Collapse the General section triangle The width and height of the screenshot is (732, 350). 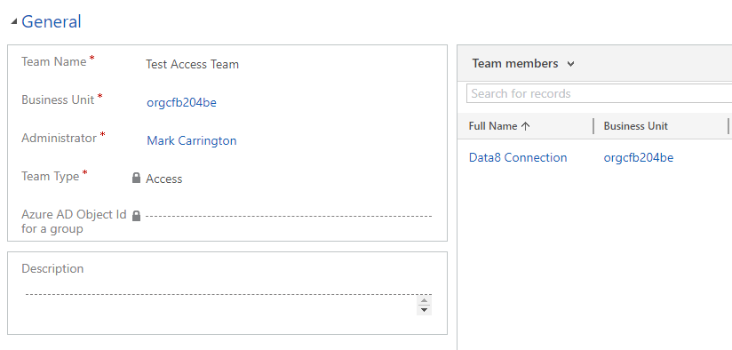click(14, 21)
